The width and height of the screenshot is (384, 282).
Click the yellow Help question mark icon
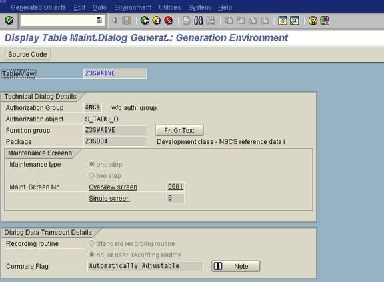coord(313,21)
